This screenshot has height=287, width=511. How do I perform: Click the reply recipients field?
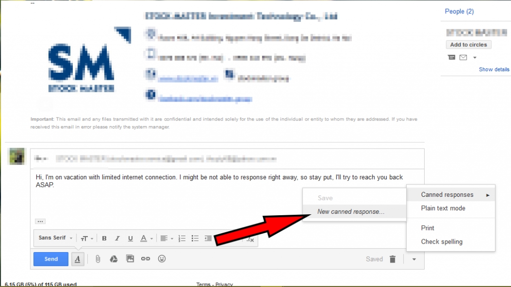pos(227,159)
